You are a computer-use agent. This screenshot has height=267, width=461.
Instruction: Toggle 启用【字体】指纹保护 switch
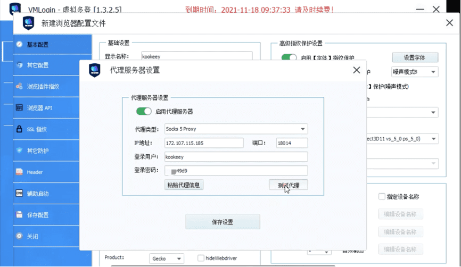(x=289, y=57)
